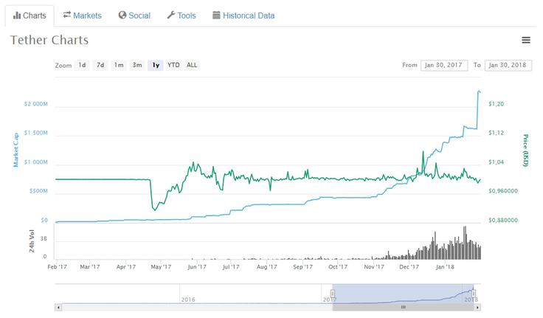Click the calendar icon beside Historical Data

[x=216, y=15]
